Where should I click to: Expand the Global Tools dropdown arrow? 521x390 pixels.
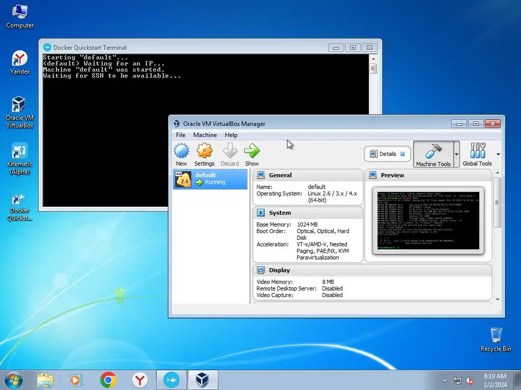498,154
